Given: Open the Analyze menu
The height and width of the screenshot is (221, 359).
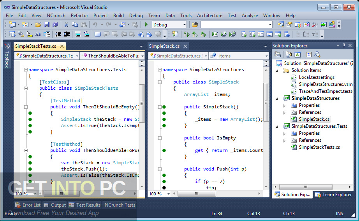Looking at the screenshot, I should (250, 16).
